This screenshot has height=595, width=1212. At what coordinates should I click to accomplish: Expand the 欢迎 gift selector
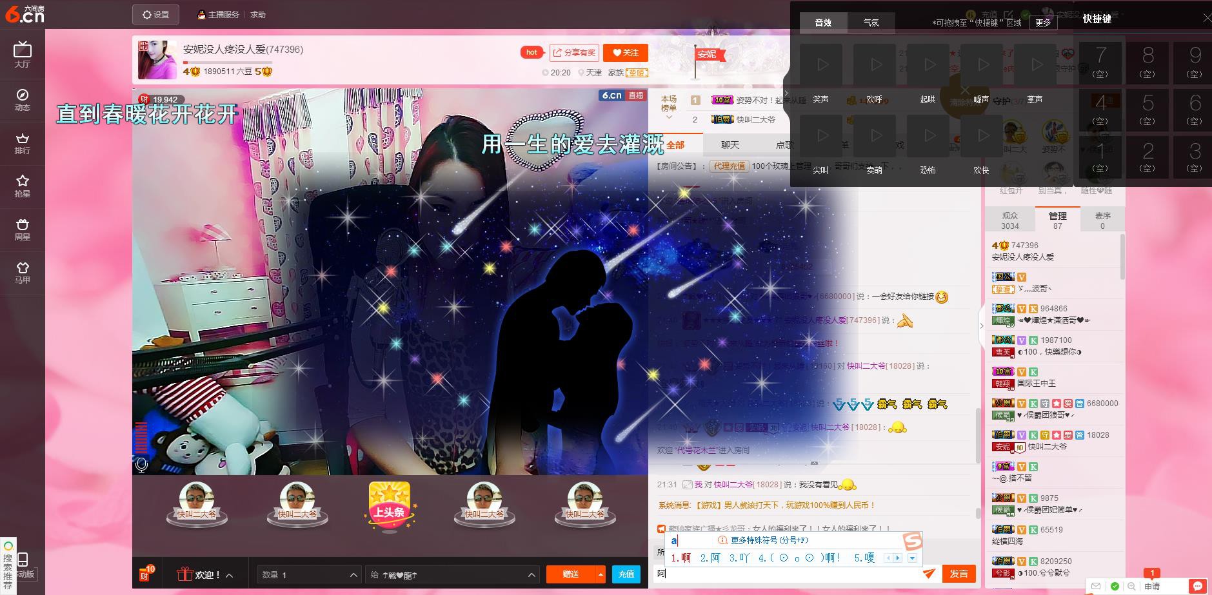[205, 574]
